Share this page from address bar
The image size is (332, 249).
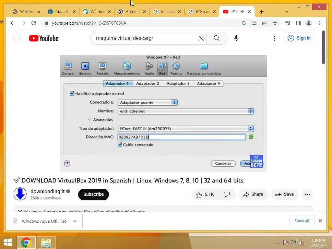point(265,23)
